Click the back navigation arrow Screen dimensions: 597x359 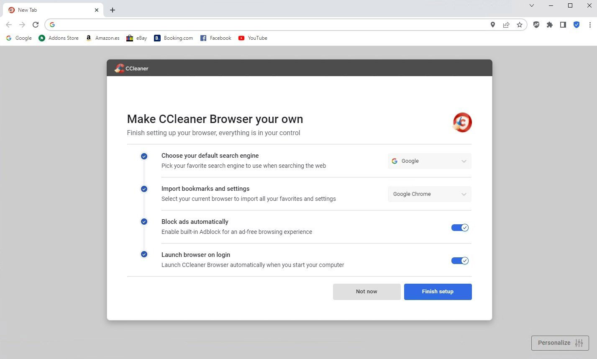pos(9,25)
